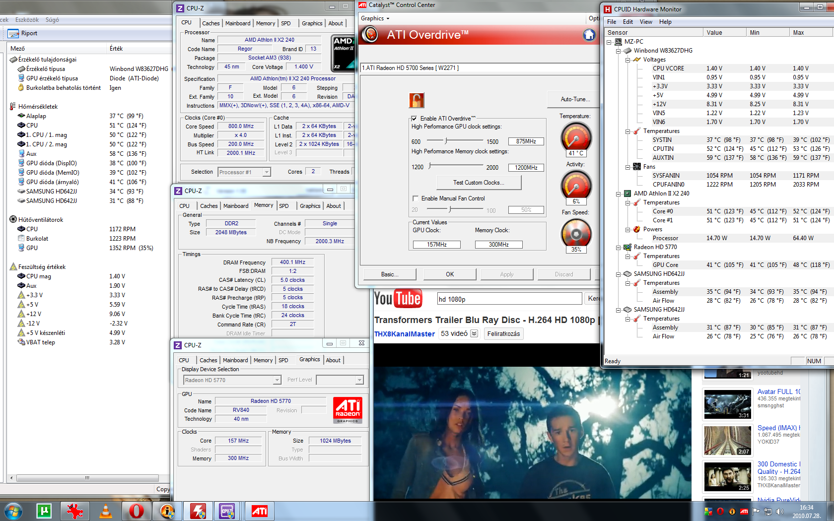Click the Basic... button in Catalyst
The width and height of the screenshot is (834, 521).
(390, 274)
